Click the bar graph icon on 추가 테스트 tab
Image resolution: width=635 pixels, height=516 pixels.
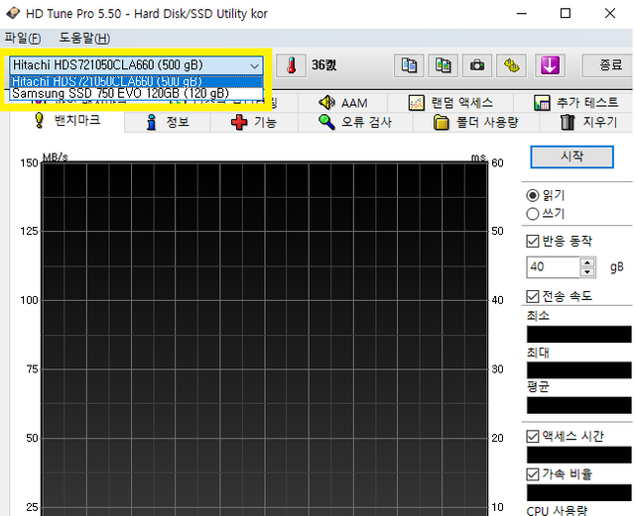click(542, 103)
